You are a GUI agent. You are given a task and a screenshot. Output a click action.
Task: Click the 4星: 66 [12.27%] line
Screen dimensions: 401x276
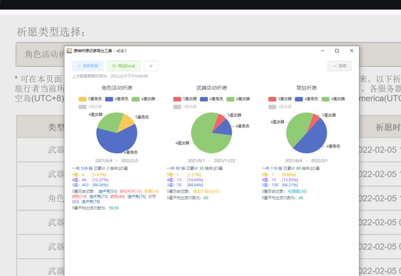pos(90,180)
